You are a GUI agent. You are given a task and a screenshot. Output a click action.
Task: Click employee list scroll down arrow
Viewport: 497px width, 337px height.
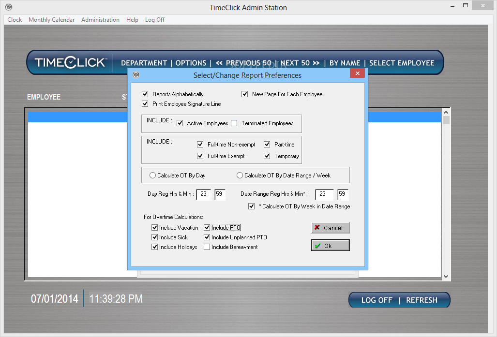tap(446, 277)
